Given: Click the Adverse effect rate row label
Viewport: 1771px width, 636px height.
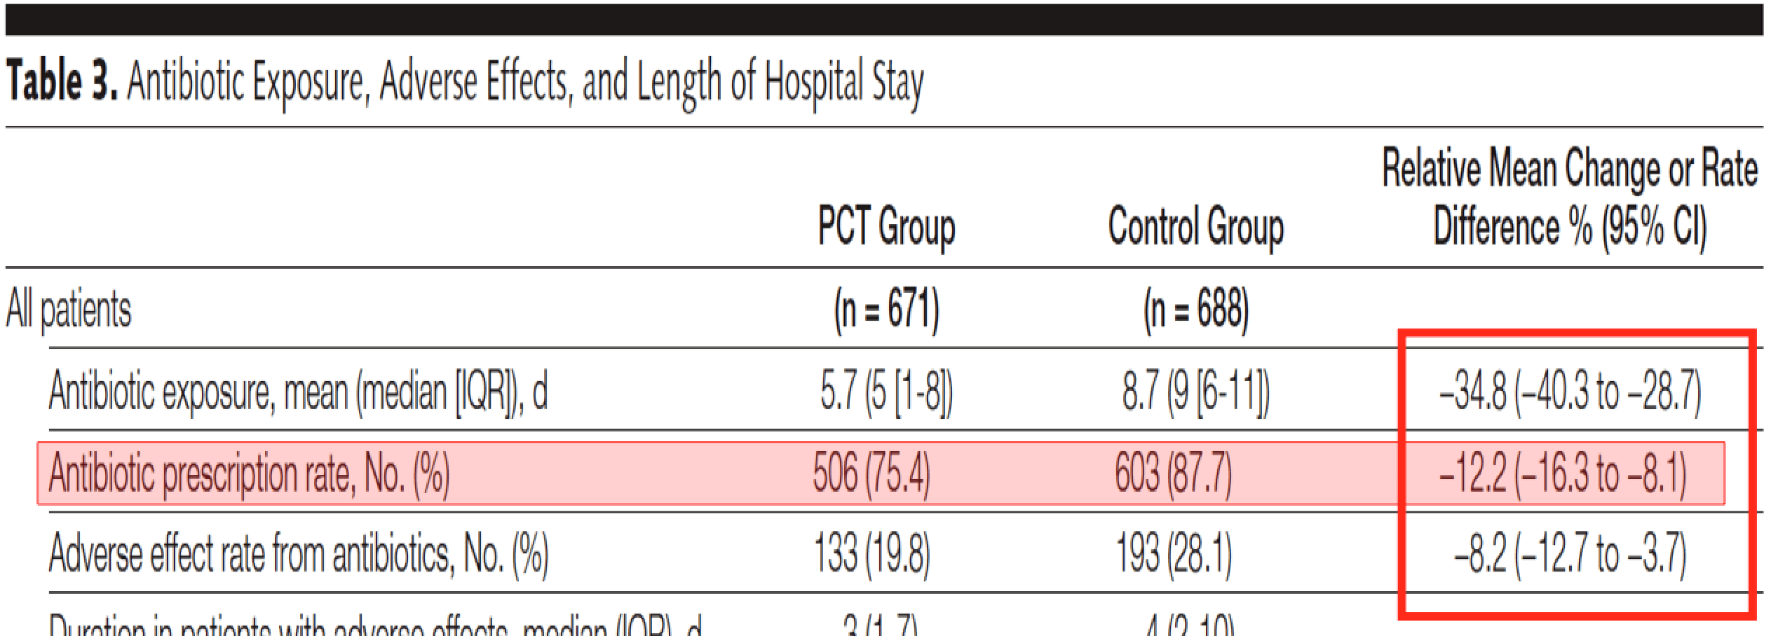Looking at the screenshot, I should (x=298, y=554).
